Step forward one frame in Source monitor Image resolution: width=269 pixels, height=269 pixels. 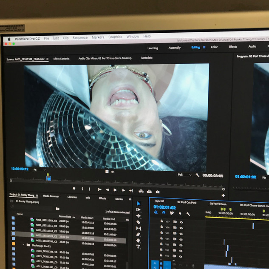[123, 190]
